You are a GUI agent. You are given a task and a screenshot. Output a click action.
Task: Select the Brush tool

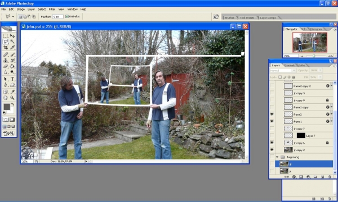click(12, 54)
